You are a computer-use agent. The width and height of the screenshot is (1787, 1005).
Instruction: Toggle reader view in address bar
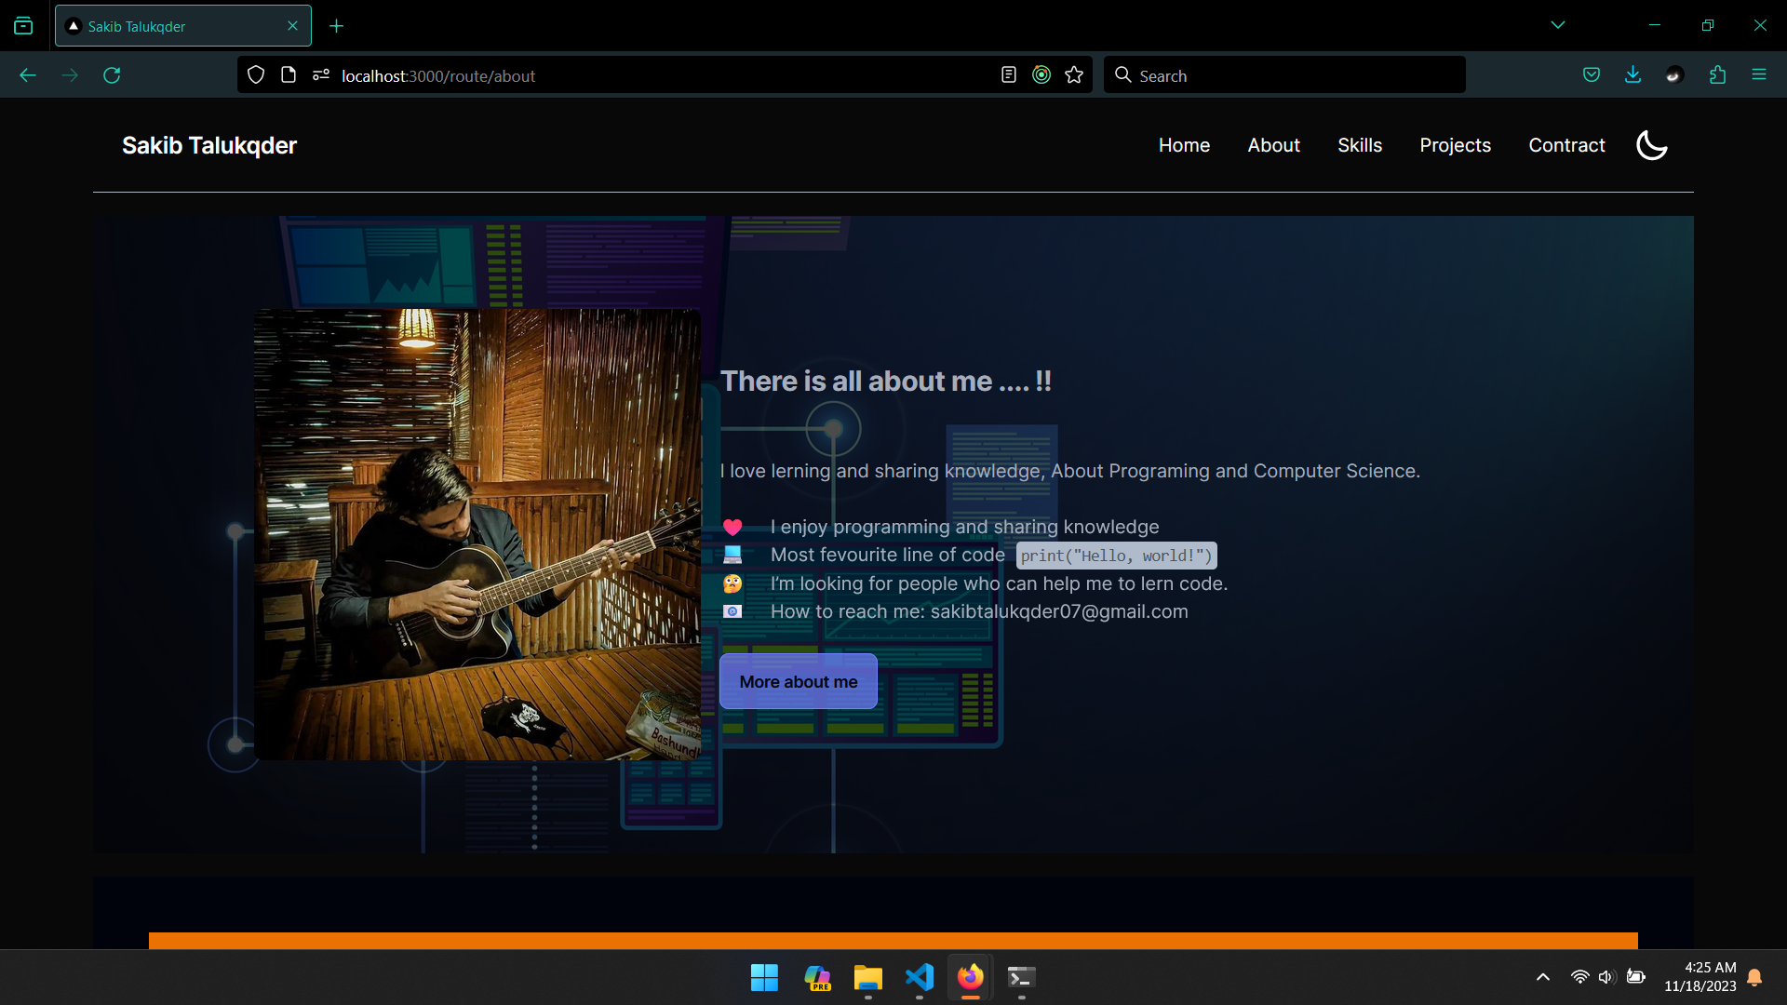click(1008, 75)
